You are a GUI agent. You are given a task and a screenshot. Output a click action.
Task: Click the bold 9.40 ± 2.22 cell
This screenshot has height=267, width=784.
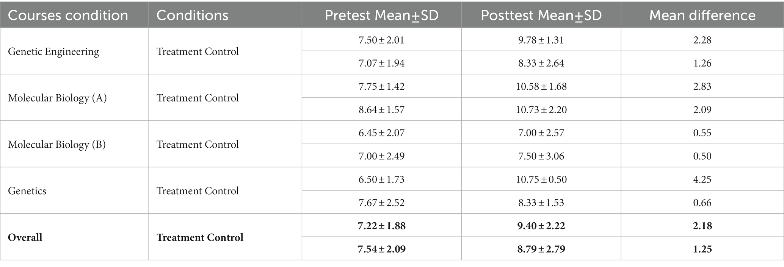tap(541, 226)
